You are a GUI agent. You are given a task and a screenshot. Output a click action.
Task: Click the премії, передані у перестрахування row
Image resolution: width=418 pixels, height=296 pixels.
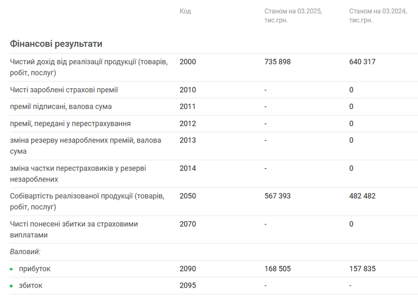coord(214,123)
